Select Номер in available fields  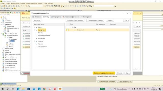pyautogui.click(x=40, y=33)
